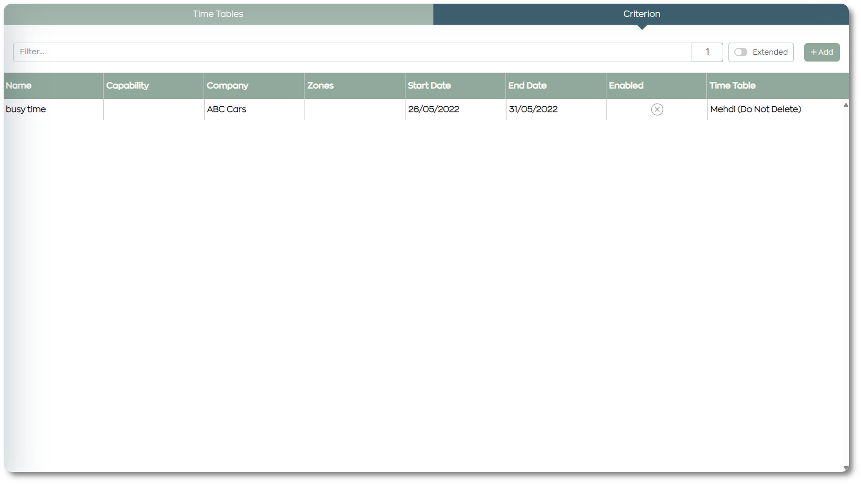Click the scrollbar down arrow
861x484 pixels.
point(846,468)
